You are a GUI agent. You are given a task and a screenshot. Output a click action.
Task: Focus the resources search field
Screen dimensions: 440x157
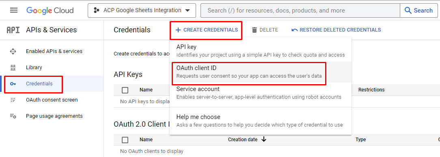[x=300, y=11]
